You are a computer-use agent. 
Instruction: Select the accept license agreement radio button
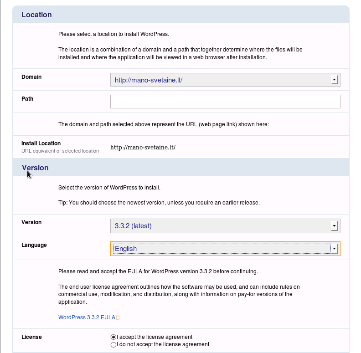pos(113,337)
